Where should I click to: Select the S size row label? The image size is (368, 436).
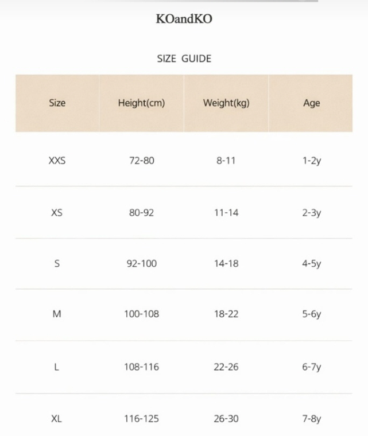tap(57, 264)
